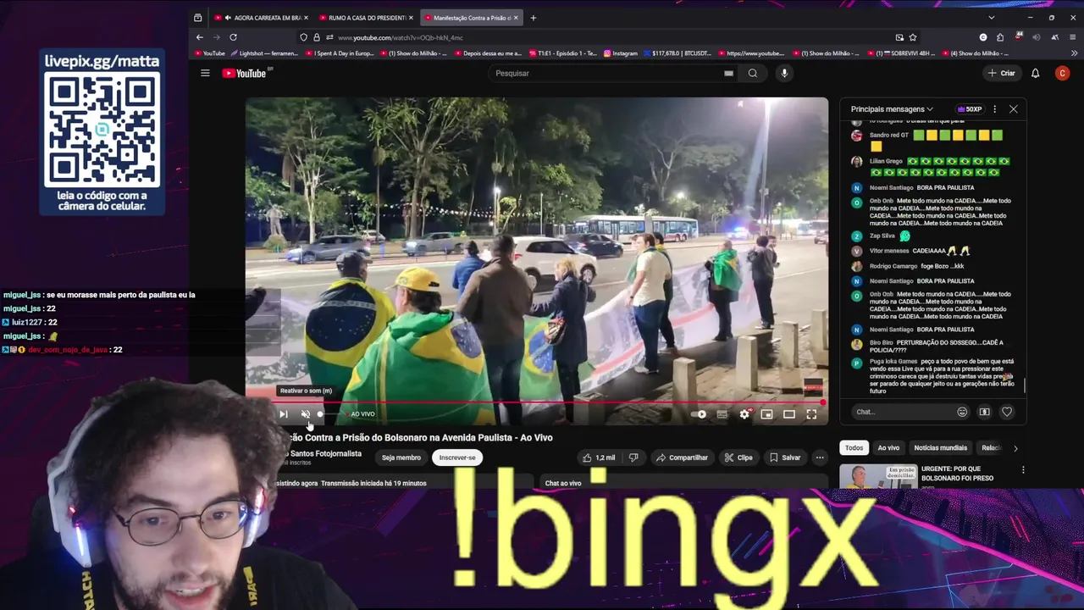Enable theater mode view
This screenshot has height=610, width=1084.
(x=789, y=414)
